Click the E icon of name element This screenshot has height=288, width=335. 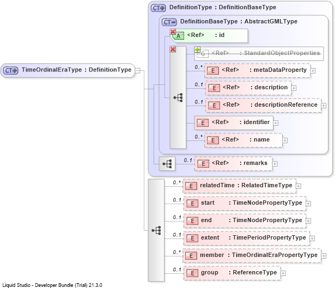click(x=213, y=140)
